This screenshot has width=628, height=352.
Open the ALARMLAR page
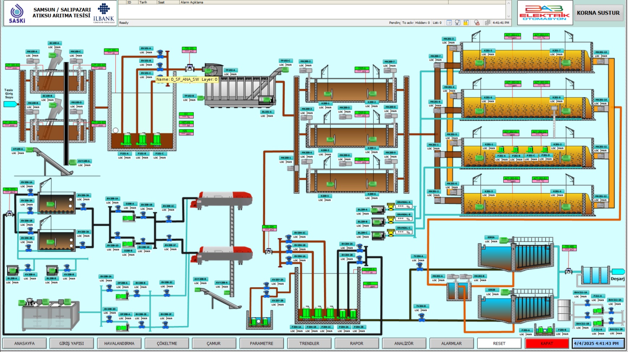[451, 343]
